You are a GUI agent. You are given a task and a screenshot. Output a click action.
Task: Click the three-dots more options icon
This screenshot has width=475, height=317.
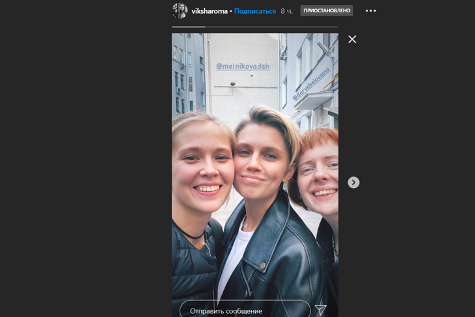click(x=371, y=11)
